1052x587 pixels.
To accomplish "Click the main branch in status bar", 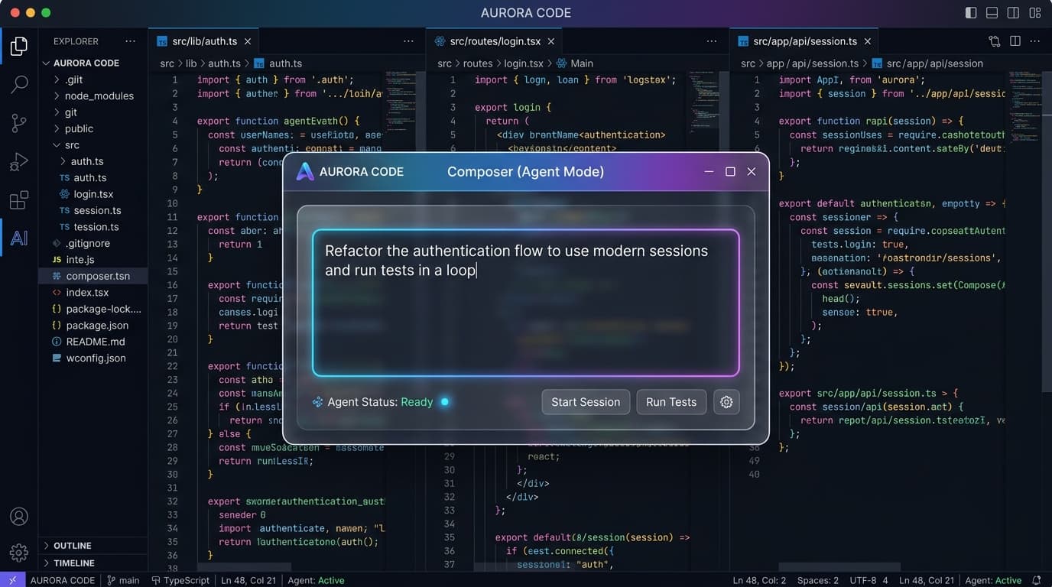I will coord(122,580).
